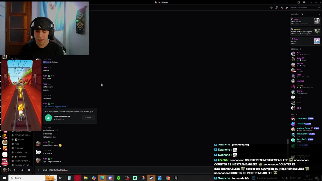
Task: Click pupa's avatar beside 'yo confio en todos'
Action: point(38,144)
